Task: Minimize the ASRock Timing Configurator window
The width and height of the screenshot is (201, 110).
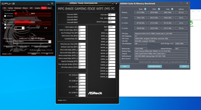Action: click(113, 3)
